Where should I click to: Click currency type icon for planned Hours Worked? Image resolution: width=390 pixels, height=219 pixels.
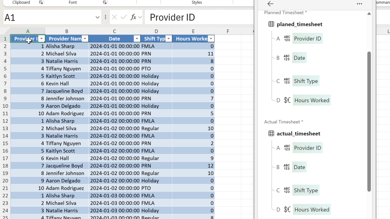click(287, 100)
